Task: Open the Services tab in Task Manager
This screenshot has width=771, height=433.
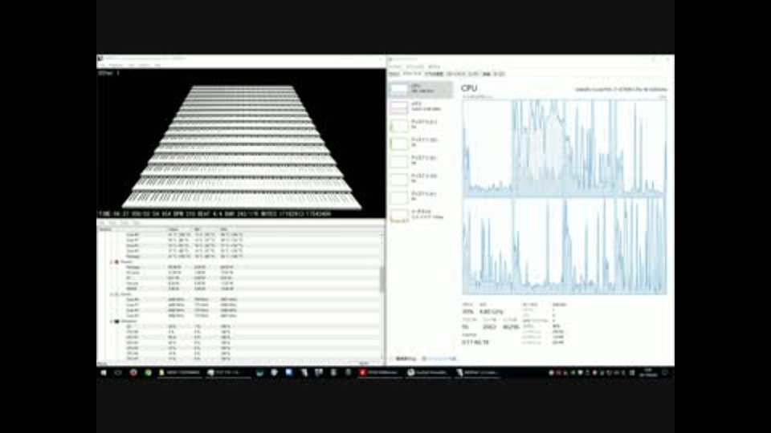Action: coord(499,74)
